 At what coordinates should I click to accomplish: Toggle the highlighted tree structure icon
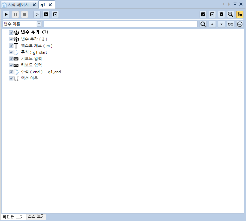240,14
